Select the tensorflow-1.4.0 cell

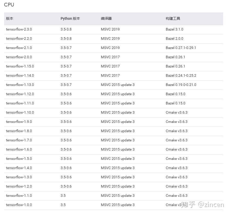[19, 168]
